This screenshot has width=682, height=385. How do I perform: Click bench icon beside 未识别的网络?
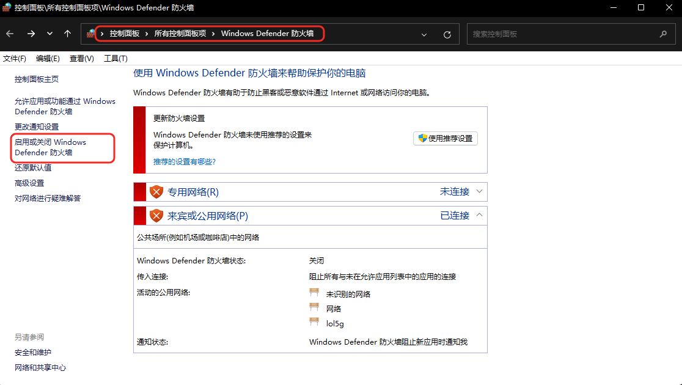click(x=314, y=293)
